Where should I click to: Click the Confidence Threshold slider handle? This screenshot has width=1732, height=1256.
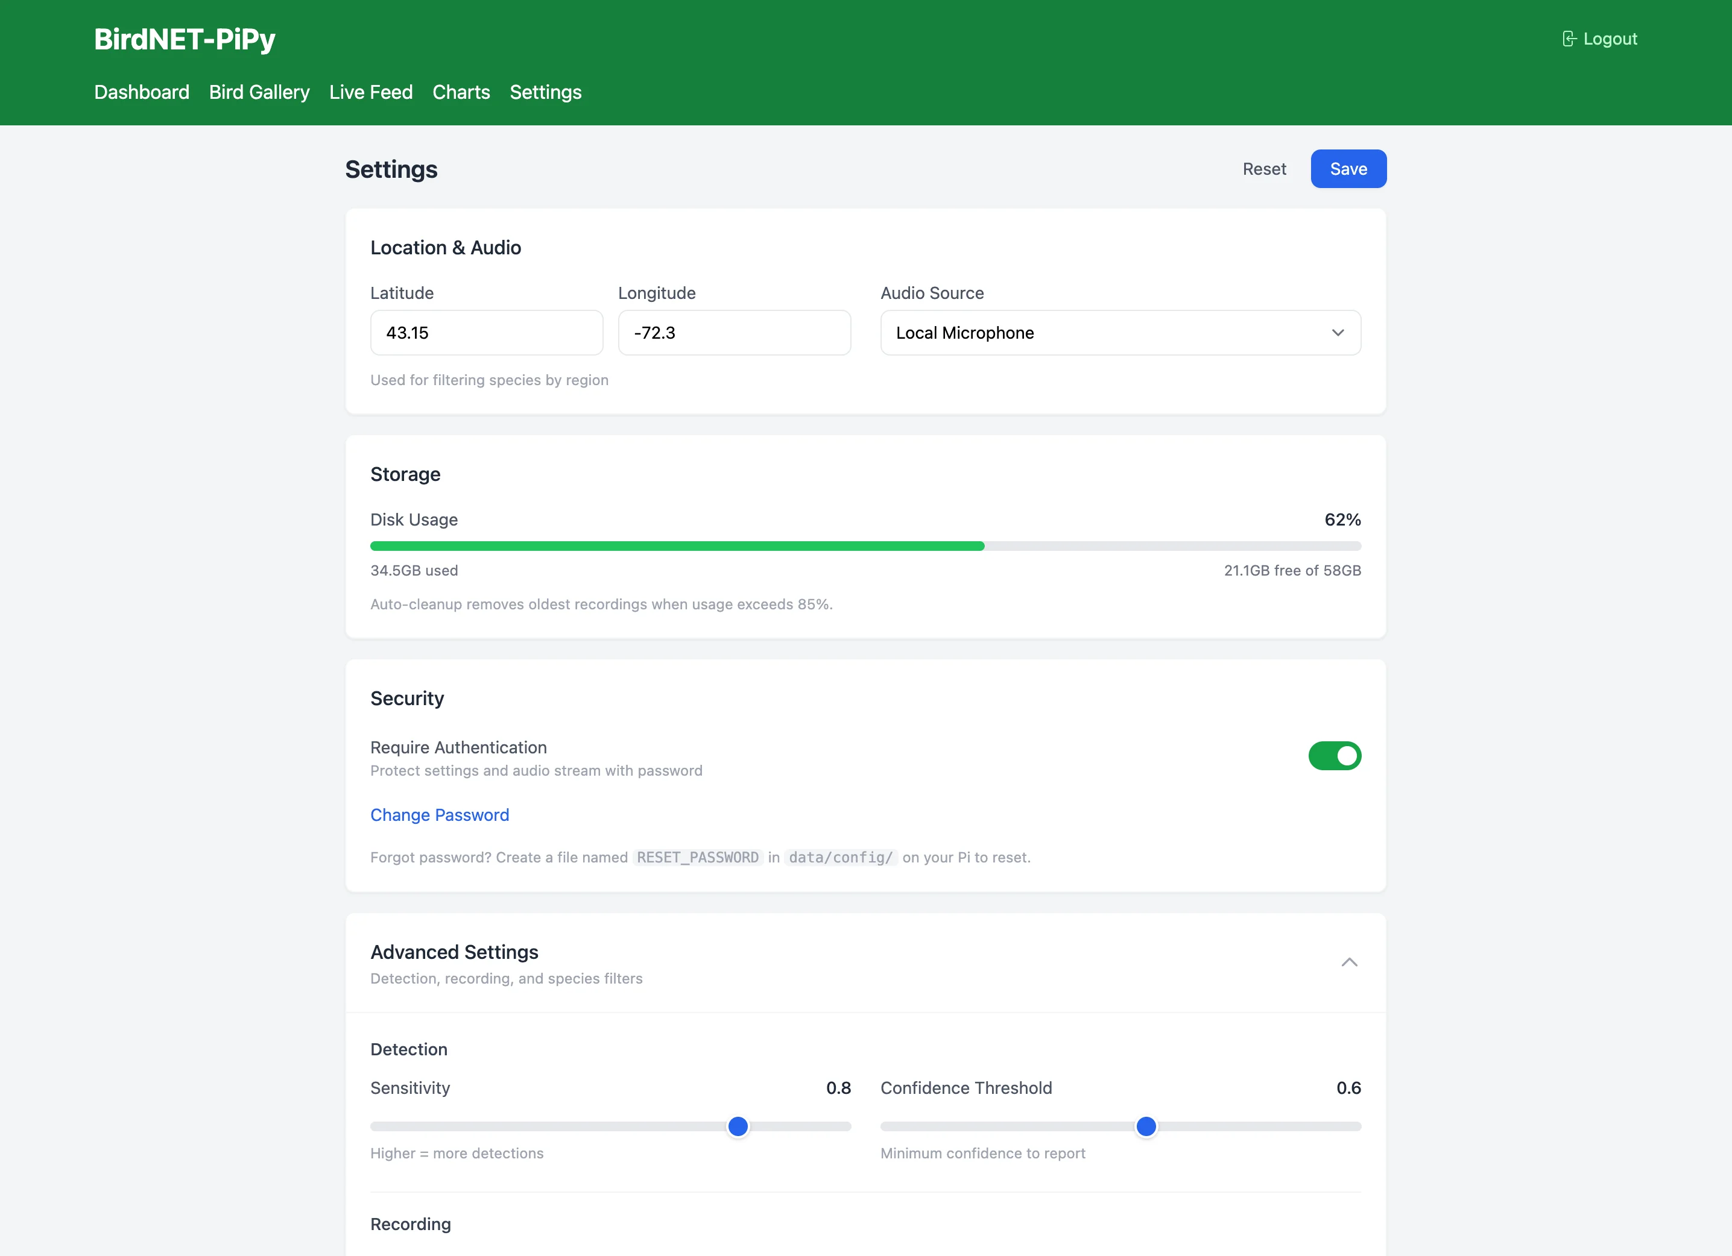1145,1126
